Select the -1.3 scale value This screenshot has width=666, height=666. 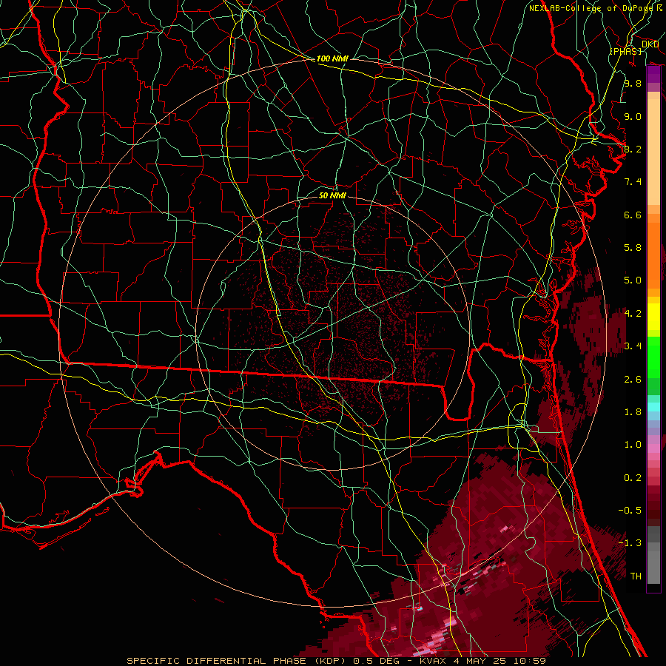click(x=630, y=543)
